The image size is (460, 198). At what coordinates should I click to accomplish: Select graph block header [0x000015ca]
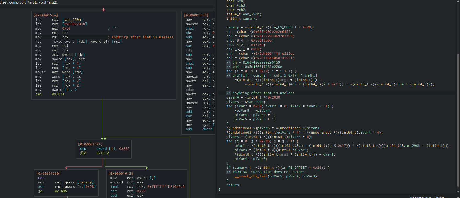(x=46, y=15)
